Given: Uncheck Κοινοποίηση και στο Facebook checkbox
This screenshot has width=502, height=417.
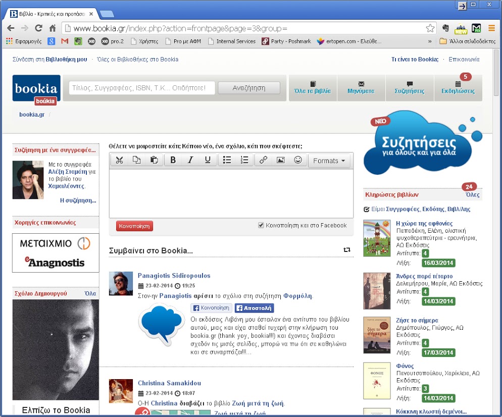Looking at the screenshot, I should 261,225.
